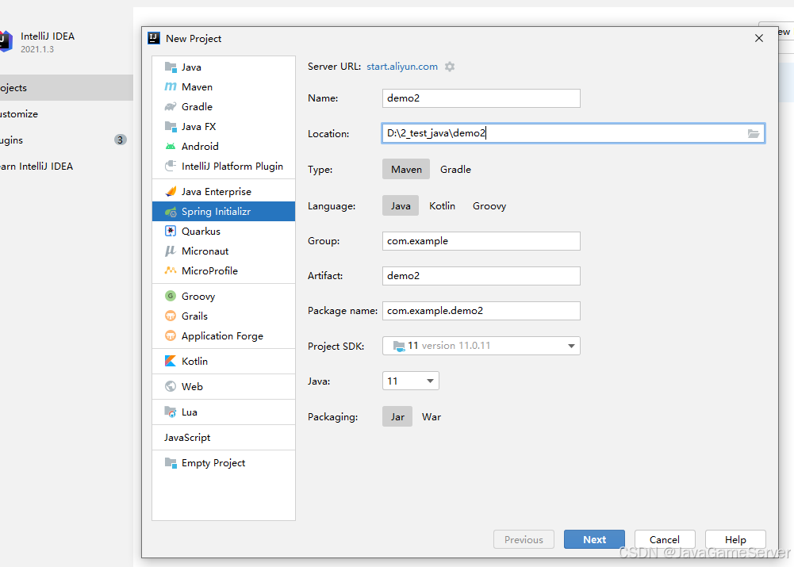Click the Grails icon
The height and width of the screenshot is (567, 794).
pyautogui.click(x=171, y=316)
